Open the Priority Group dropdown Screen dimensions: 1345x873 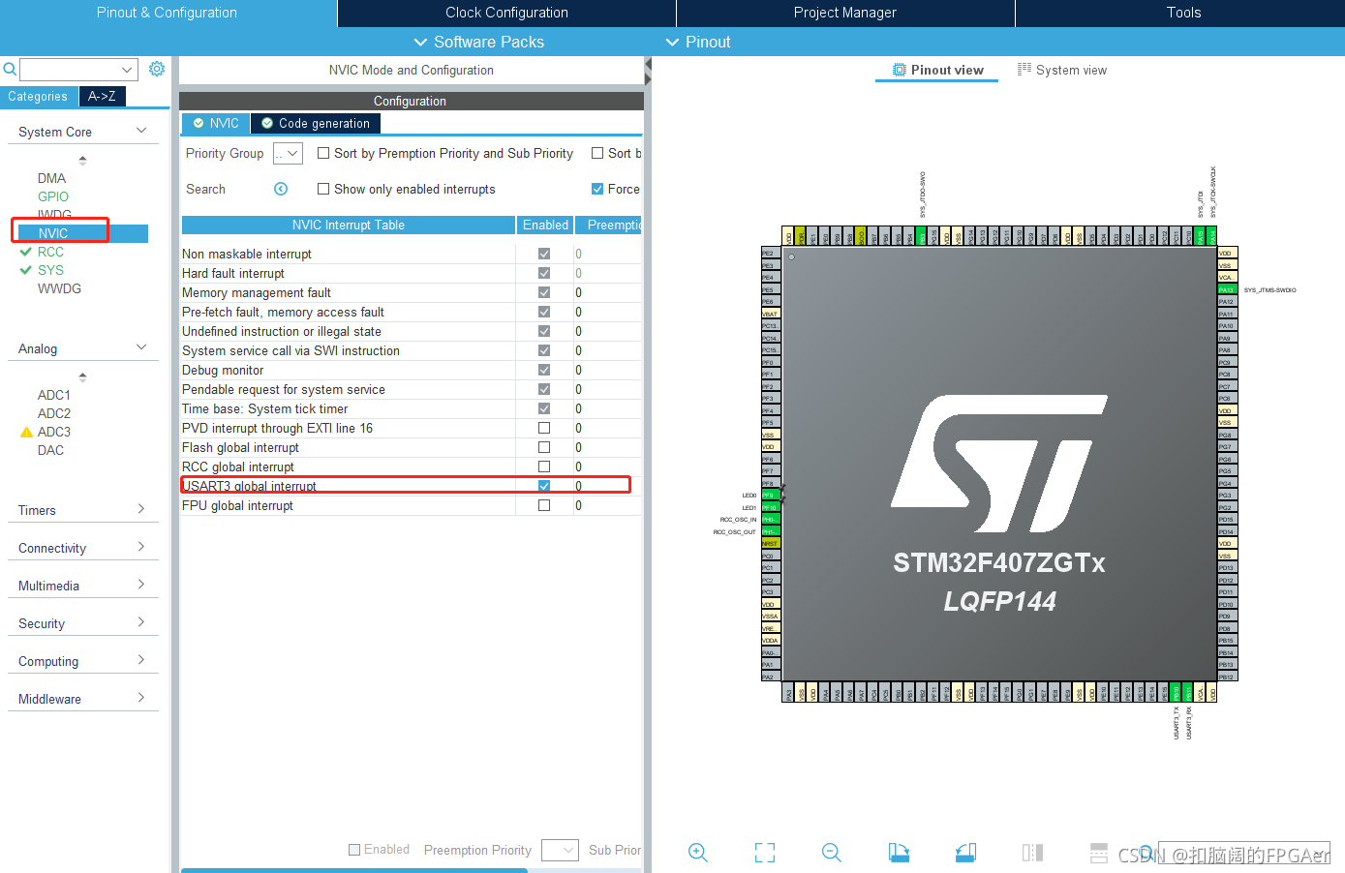(289, 153)
